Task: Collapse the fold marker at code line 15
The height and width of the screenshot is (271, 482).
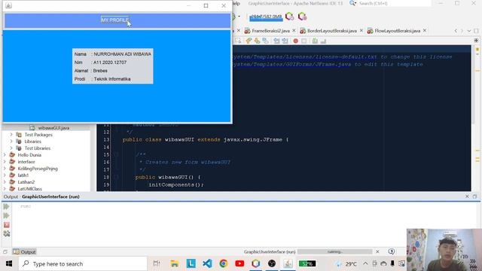Action: 116,154
